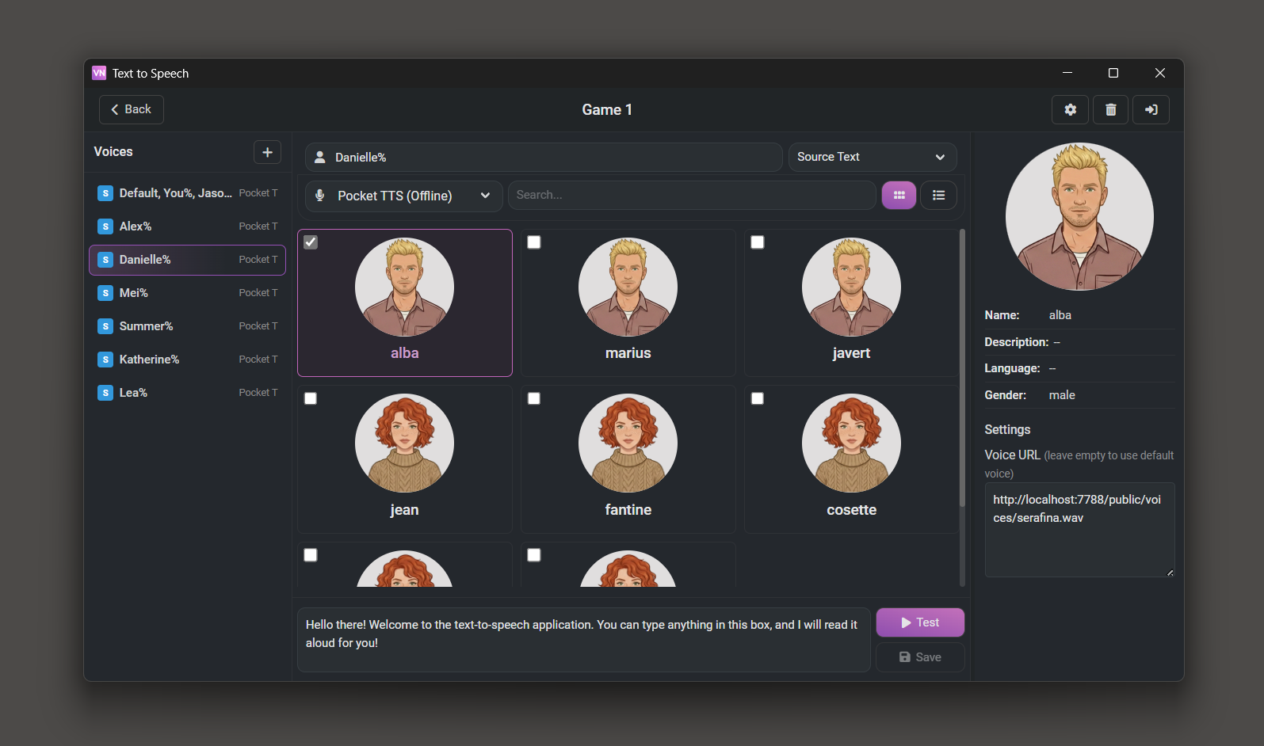This screenshot has width=1264, height=746.
Task: Enable the cosette voice checkbox
Action: point(758,398)
